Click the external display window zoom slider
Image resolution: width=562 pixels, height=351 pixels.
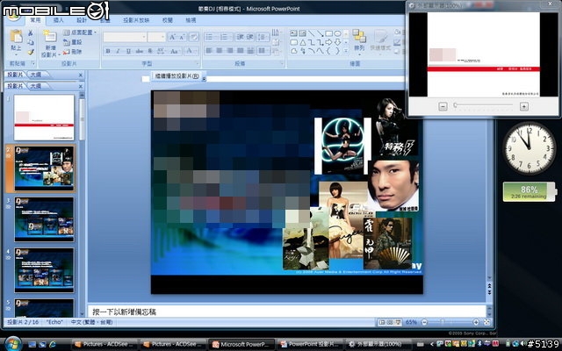(x=483, y=105)
